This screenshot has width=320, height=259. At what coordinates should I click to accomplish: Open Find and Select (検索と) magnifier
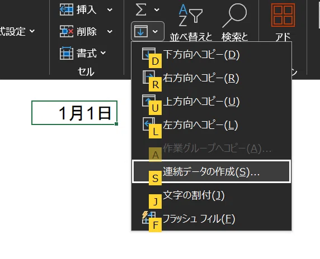(234, 16)
